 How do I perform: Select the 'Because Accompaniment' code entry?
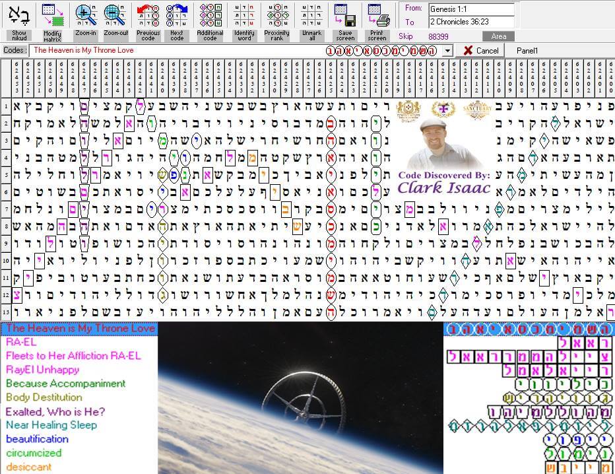click(x=65, y=384)
